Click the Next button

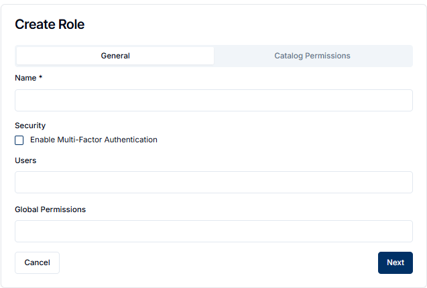point(395,262)
